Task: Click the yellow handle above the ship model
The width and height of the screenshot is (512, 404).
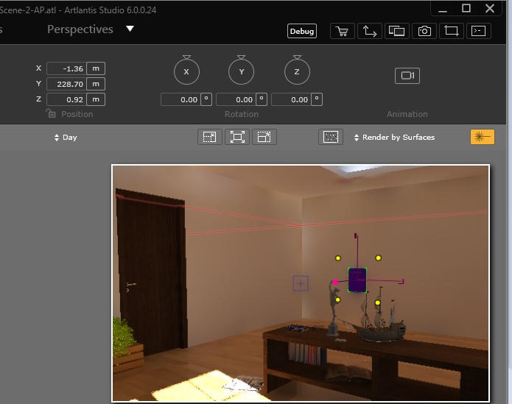Action: (x=378, y=302)
